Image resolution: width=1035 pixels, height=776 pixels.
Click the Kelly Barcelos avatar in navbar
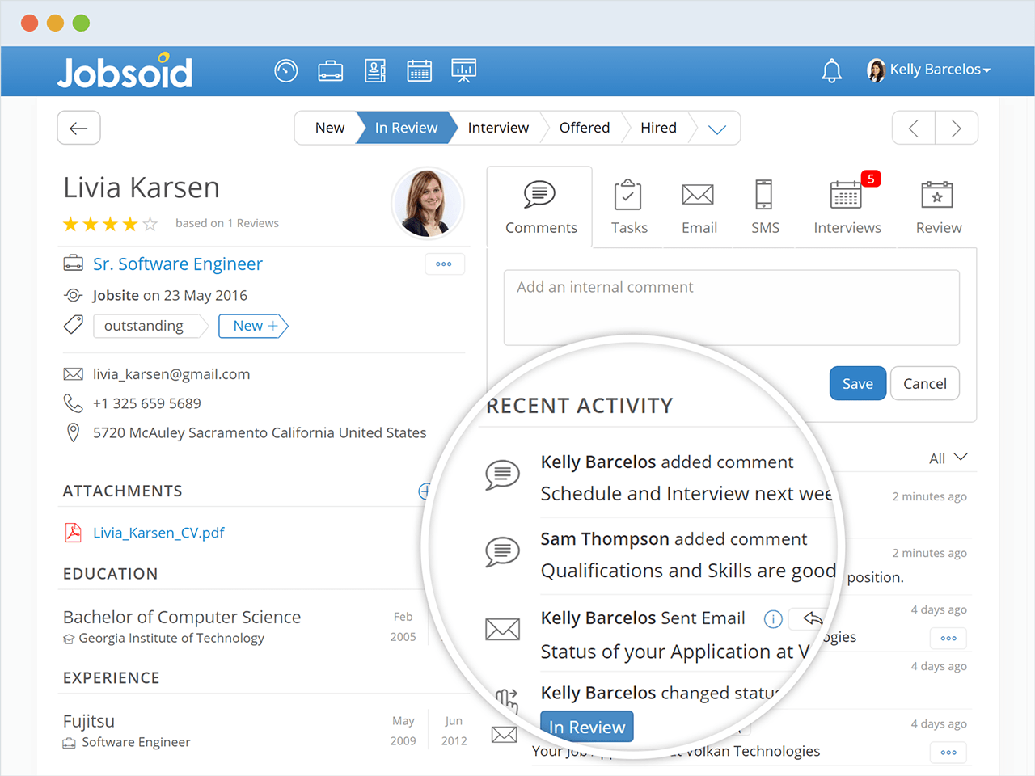pos(876,70)
